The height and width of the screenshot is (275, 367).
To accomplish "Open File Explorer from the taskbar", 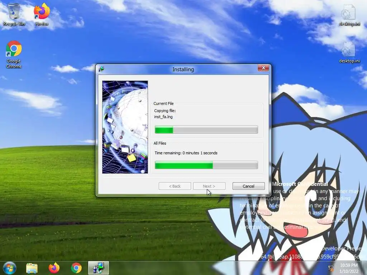I will pos(32,268).
